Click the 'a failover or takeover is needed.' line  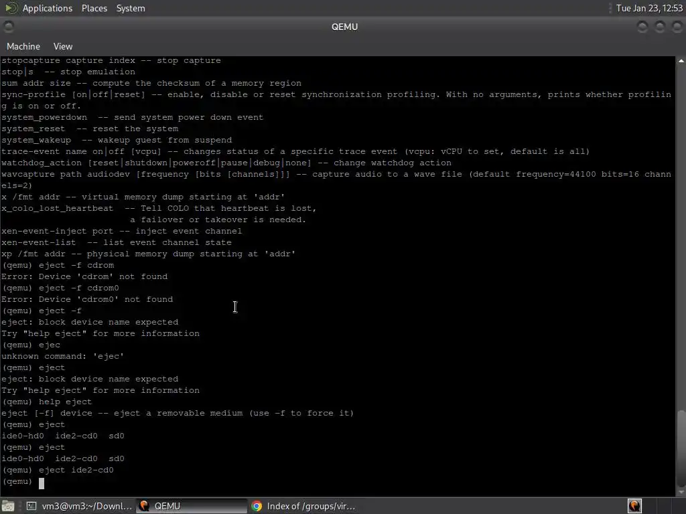click(x=218, y=220)
